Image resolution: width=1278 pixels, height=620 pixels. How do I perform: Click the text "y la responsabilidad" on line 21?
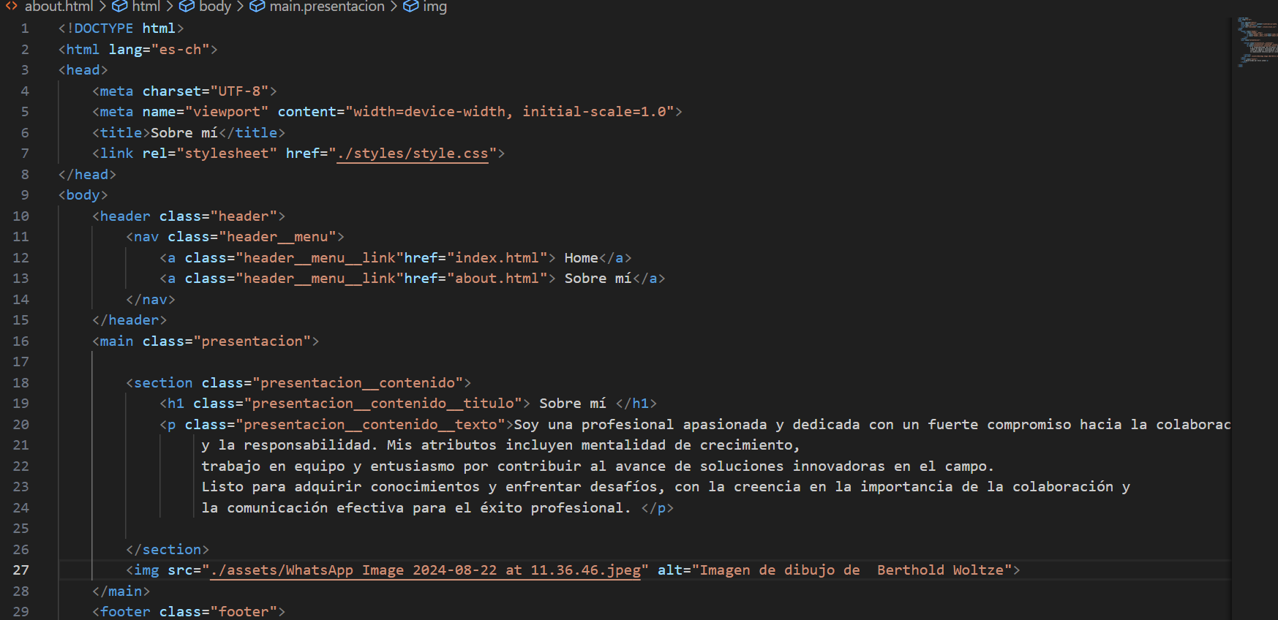286,445
